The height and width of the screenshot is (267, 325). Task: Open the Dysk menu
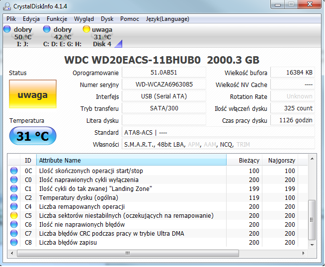pyautogui.click(x=107, y=19)
